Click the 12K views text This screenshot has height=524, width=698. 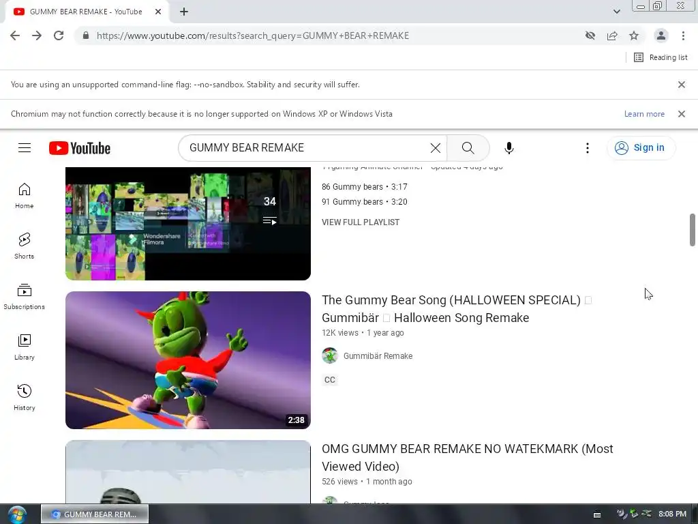point(340,333)
